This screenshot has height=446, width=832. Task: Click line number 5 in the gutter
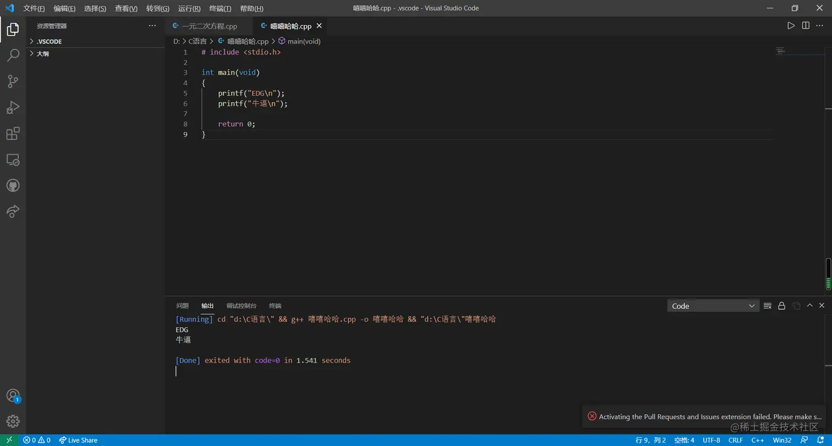click(185, 93)
